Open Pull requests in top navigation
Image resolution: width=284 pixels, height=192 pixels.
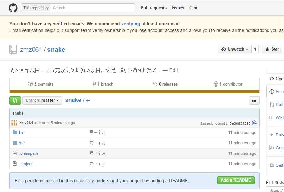tap(154, 8)
